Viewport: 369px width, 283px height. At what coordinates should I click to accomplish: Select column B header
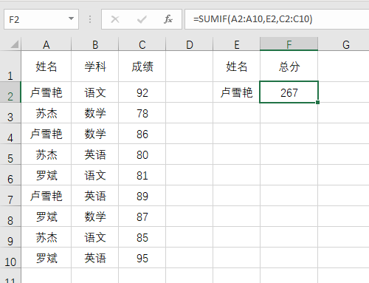tap(95, 44)
